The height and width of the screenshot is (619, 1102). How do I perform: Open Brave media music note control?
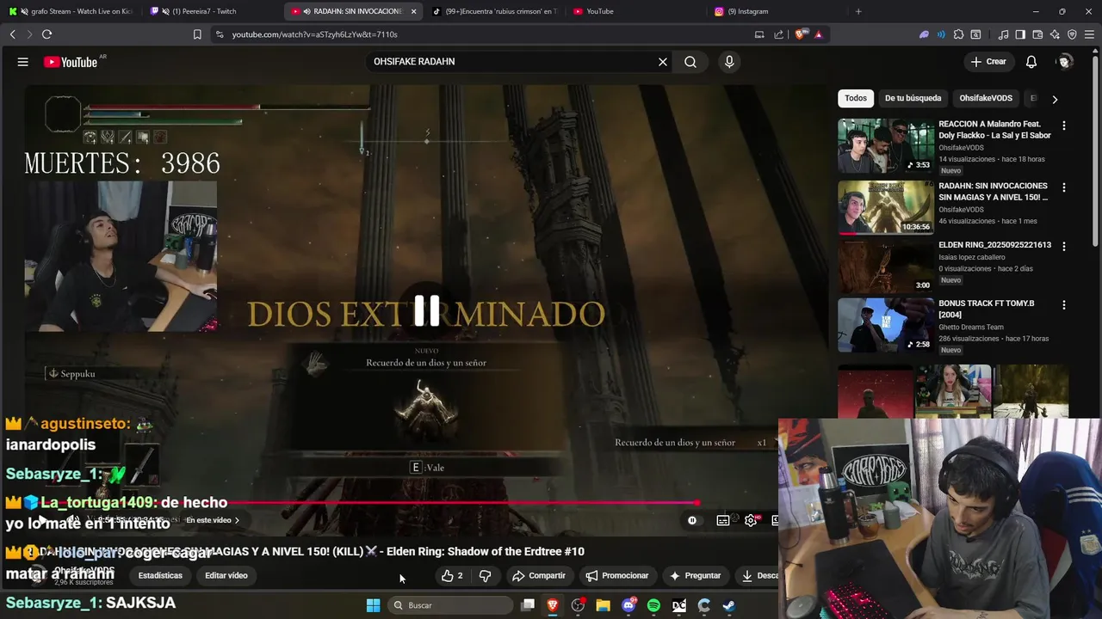click(x=1003, y=34)
